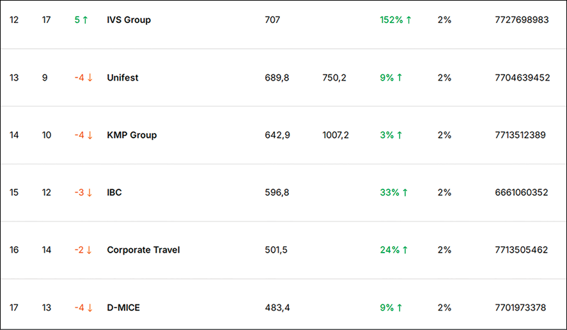Click the 24% growth indicator
Viewport: 567px width, 330px height.
[x=394, y=250]
